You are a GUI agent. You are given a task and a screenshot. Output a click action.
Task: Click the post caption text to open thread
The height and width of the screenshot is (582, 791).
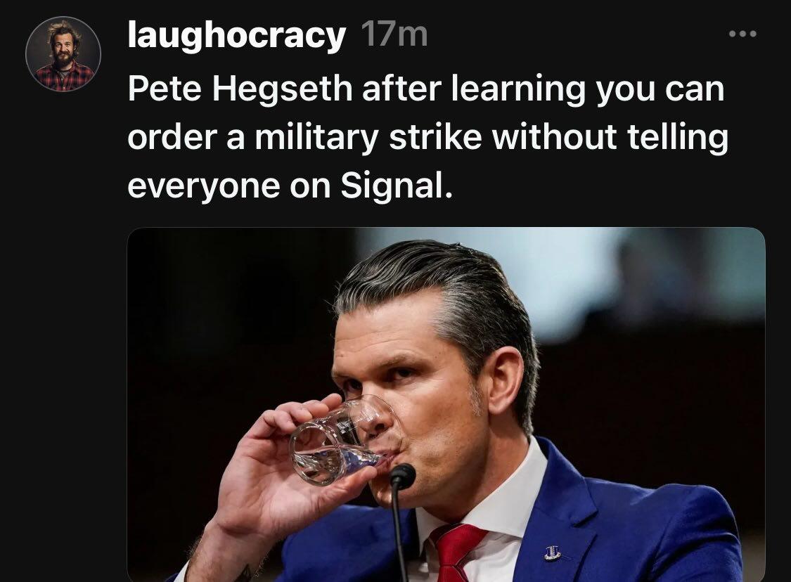tap(427, 136)
